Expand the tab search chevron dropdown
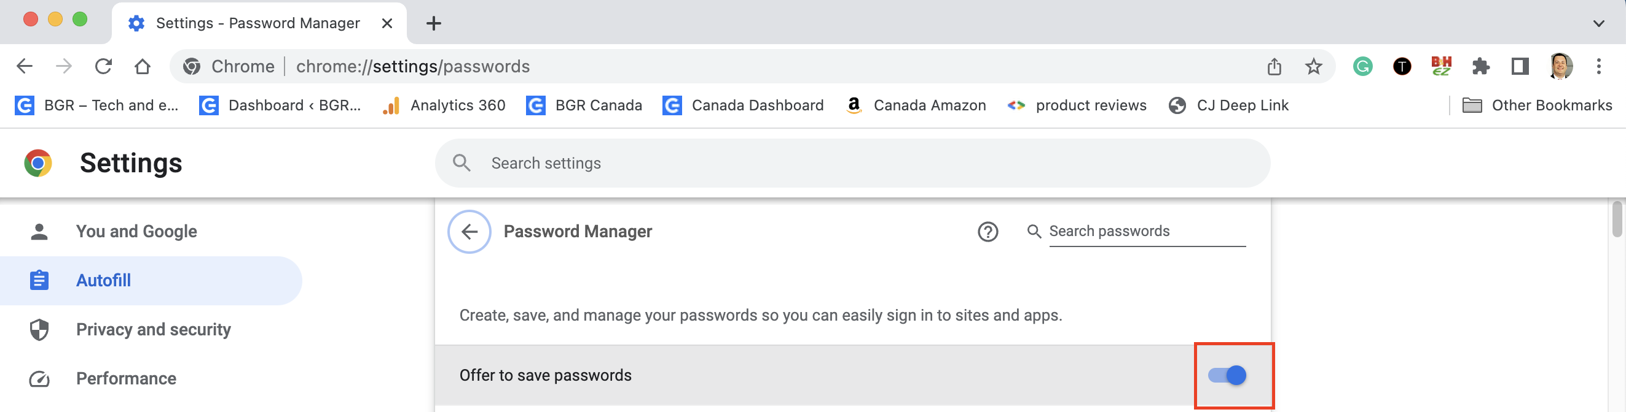 (x=1598, y=24)
